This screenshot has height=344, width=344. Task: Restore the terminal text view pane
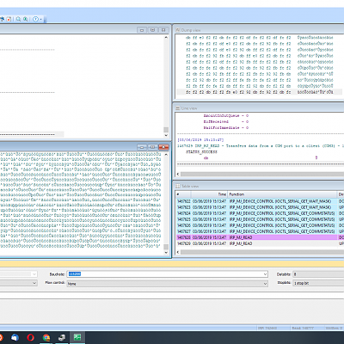[152, 147]
